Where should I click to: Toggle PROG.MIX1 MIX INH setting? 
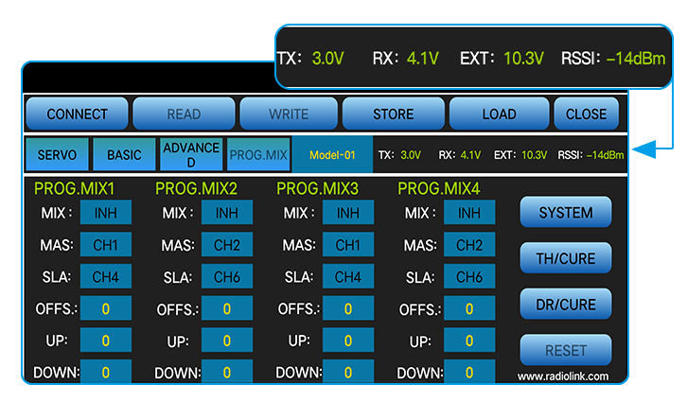[106, 213]
